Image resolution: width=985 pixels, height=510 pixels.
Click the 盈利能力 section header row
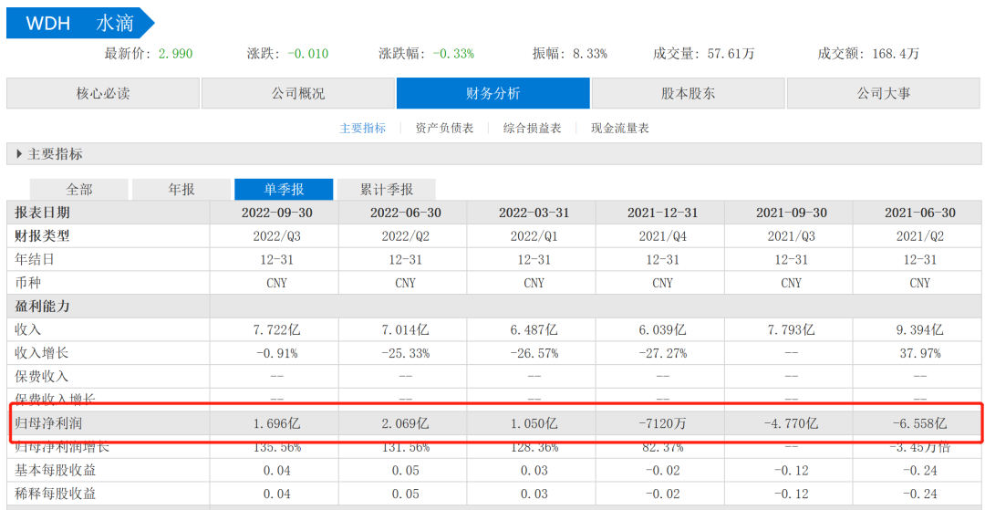(x=43, y=307)
